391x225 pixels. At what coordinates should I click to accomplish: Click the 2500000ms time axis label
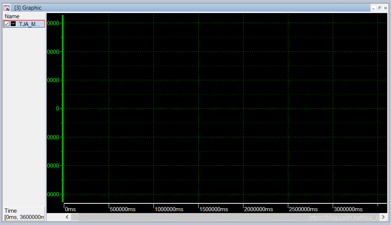coord(304,209)
